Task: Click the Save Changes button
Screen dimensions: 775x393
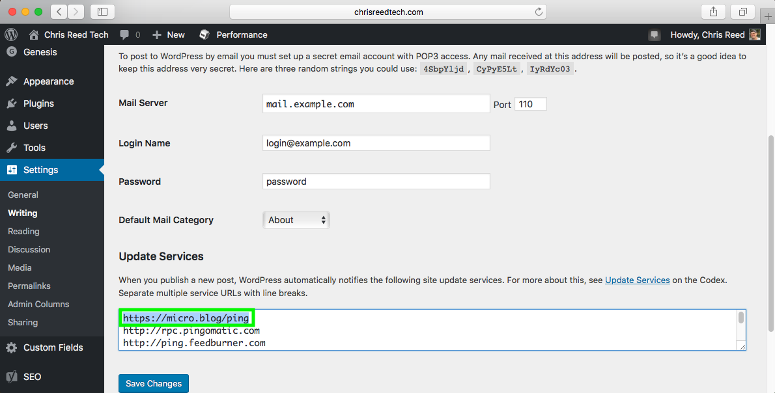Action: [x=153, y=383]
